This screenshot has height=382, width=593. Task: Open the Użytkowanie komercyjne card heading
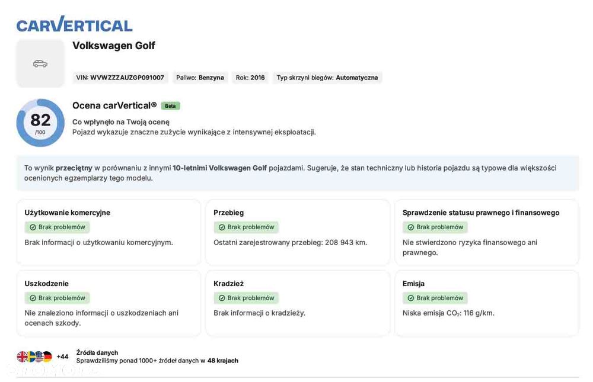68,213
